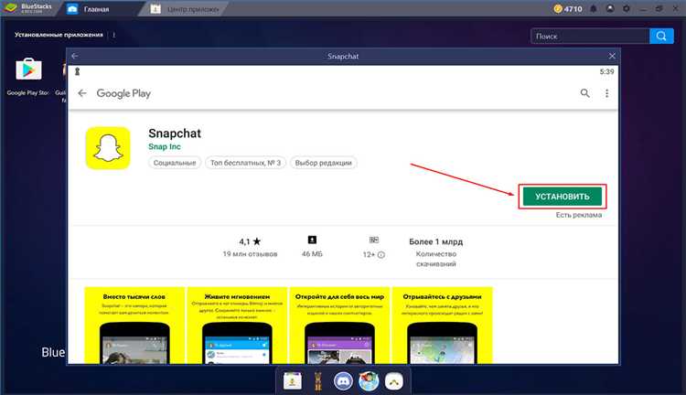Viewport: 686px width, 395px height.
Task: Open the first dock icon with the card picture
Action: tap(293, 381)
